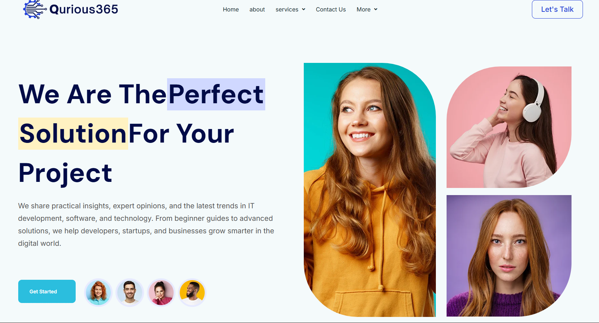
Task: Click the highlighted word Solution in headline
Action: (x=73, y=134)
